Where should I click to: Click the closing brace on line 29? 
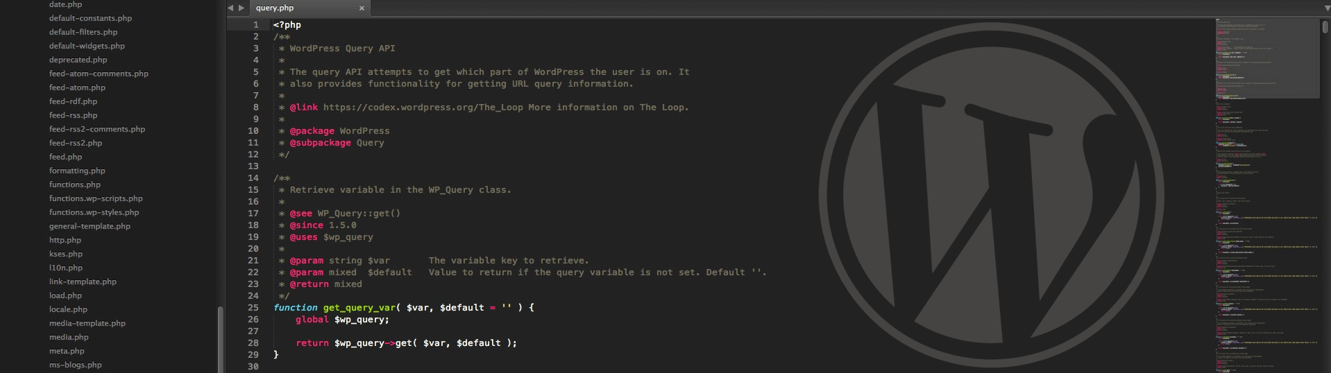(x=276, y=355)
